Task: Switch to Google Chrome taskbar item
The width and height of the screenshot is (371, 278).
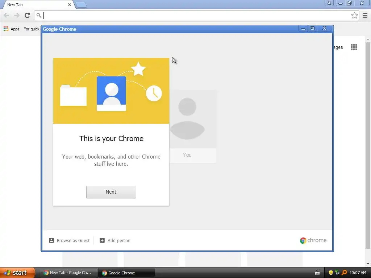Action: pos(126,273)
